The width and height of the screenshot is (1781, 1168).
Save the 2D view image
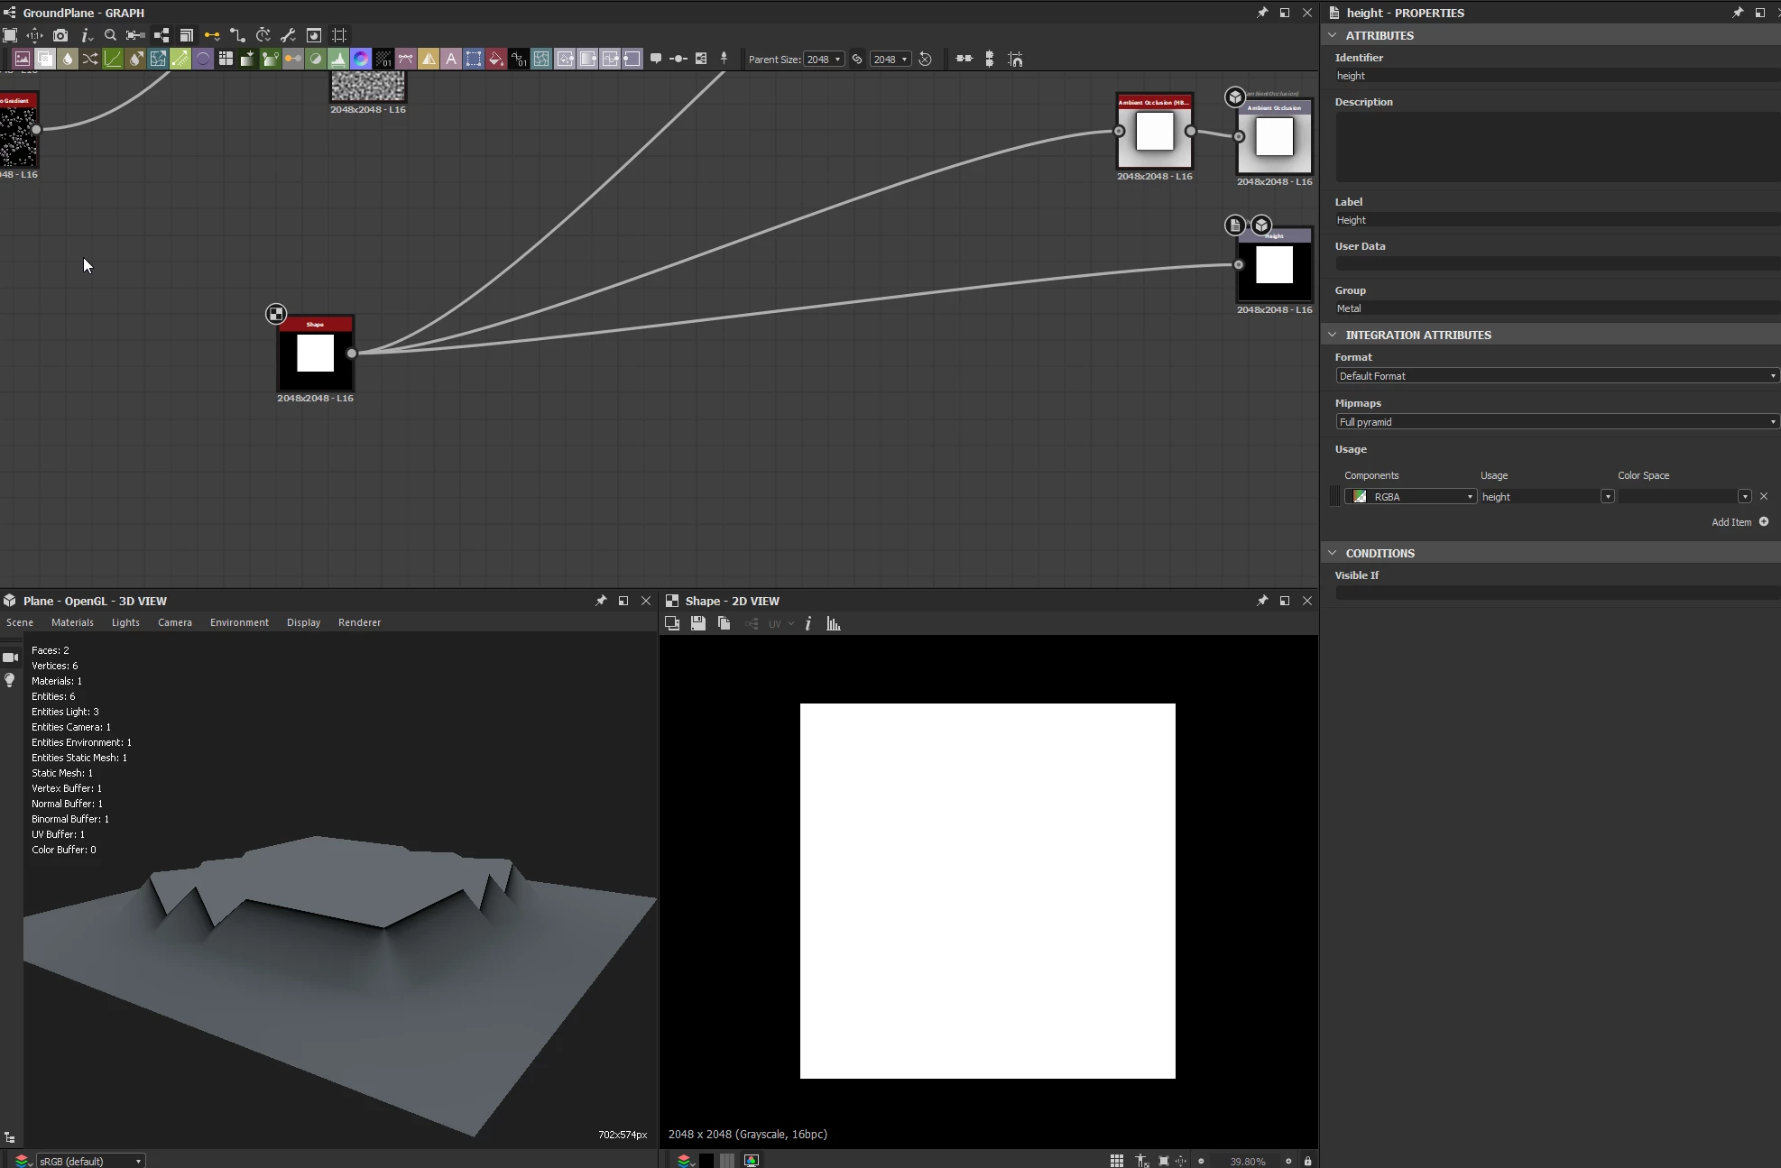697,623
